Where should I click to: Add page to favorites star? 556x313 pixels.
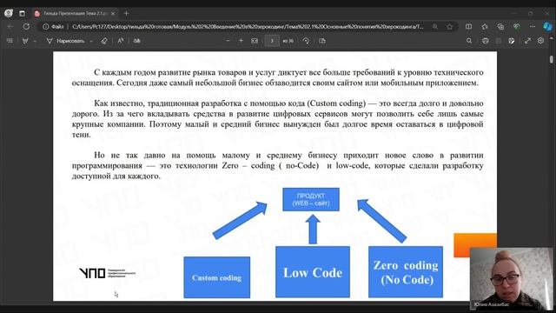tap(450, 27)
